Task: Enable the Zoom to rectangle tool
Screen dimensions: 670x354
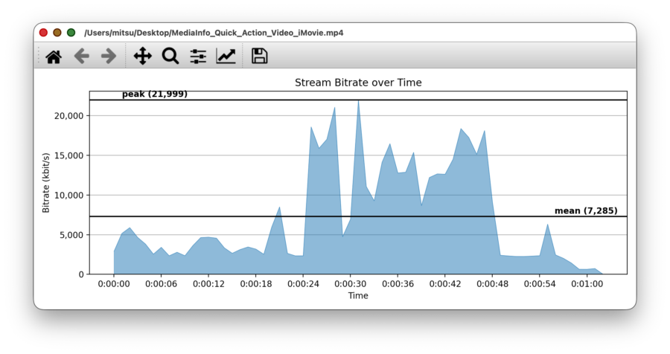Action: click(170, 57)
